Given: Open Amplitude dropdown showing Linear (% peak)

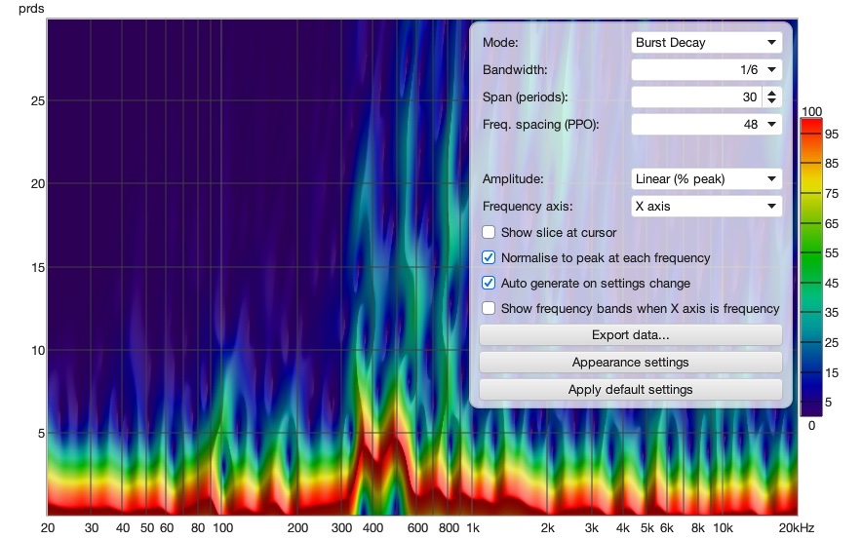Looking at the screenshot, I should (x=706, y=179).
